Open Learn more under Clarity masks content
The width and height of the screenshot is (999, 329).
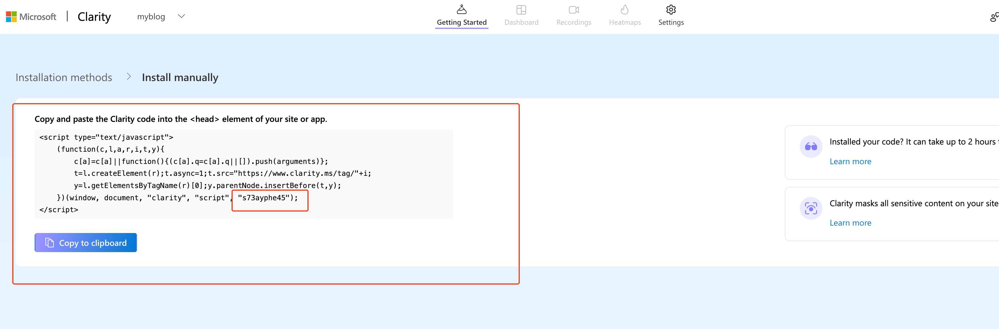tap(850, 223)
